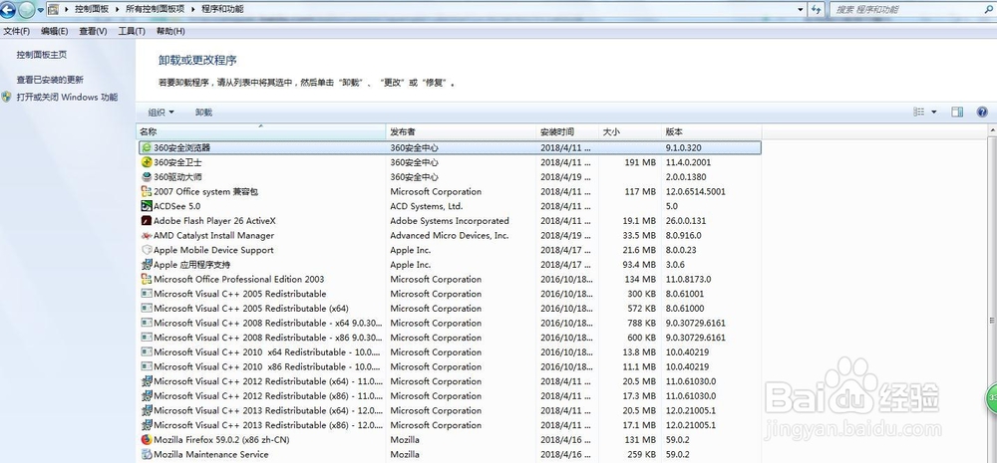
Task: Click the Visual C++ 2012 Redistributable (x64) icon
Action: click(x=147, y=381)
